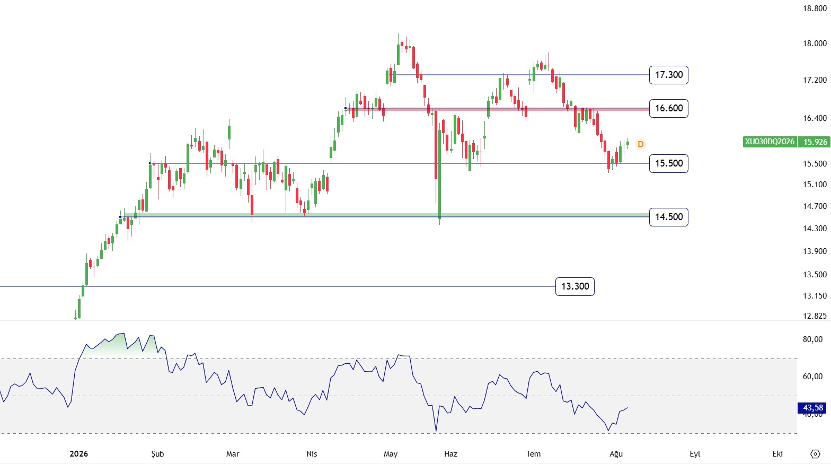Click 14.300 on the price axis
831x464 pixels.
point(815,229)
